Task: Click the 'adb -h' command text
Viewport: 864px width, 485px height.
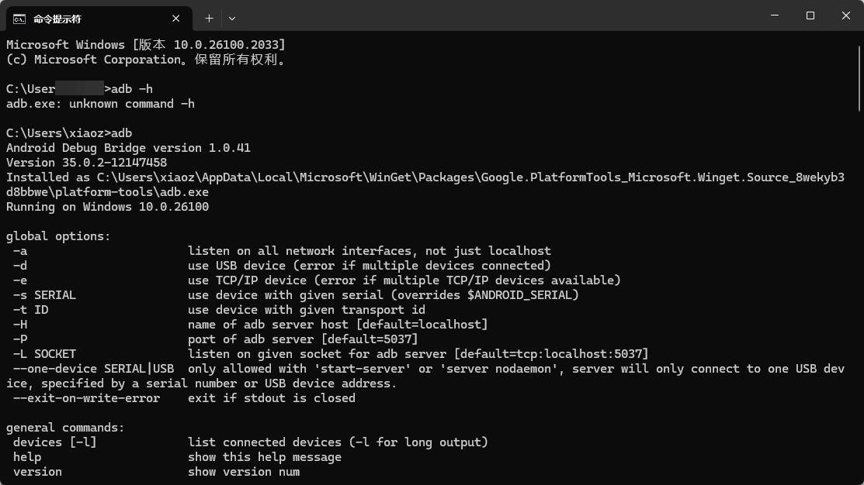Action: [x=132, y=89]
